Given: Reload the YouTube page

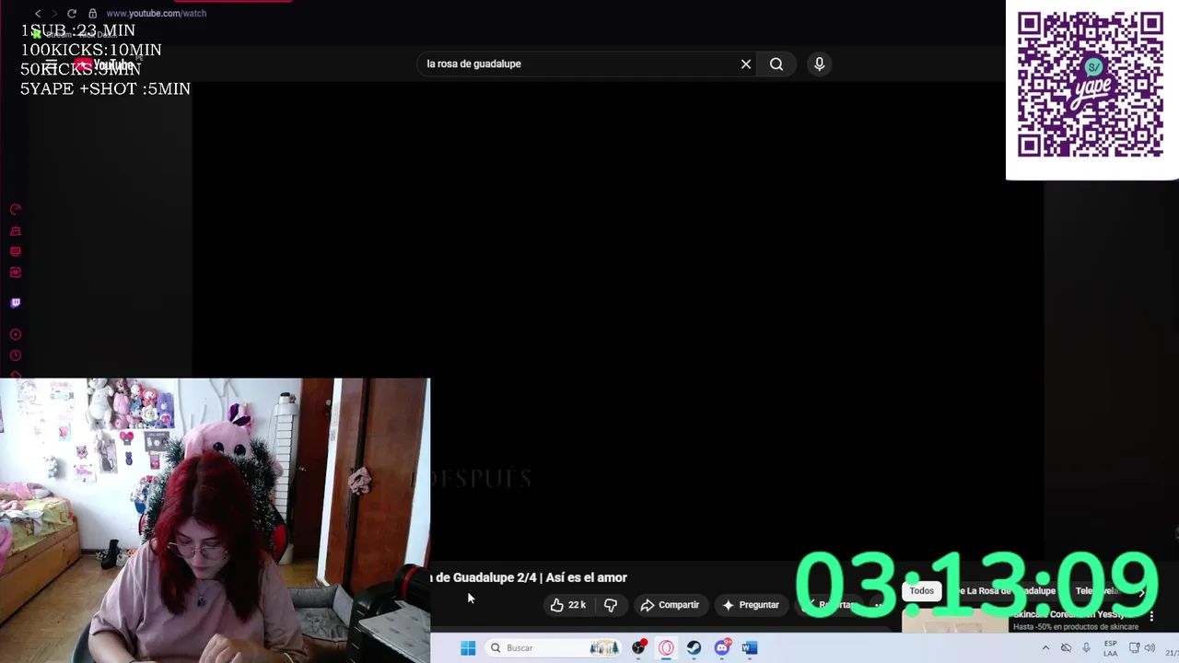Looking at the screenshot, I should [x=72, y=14].
